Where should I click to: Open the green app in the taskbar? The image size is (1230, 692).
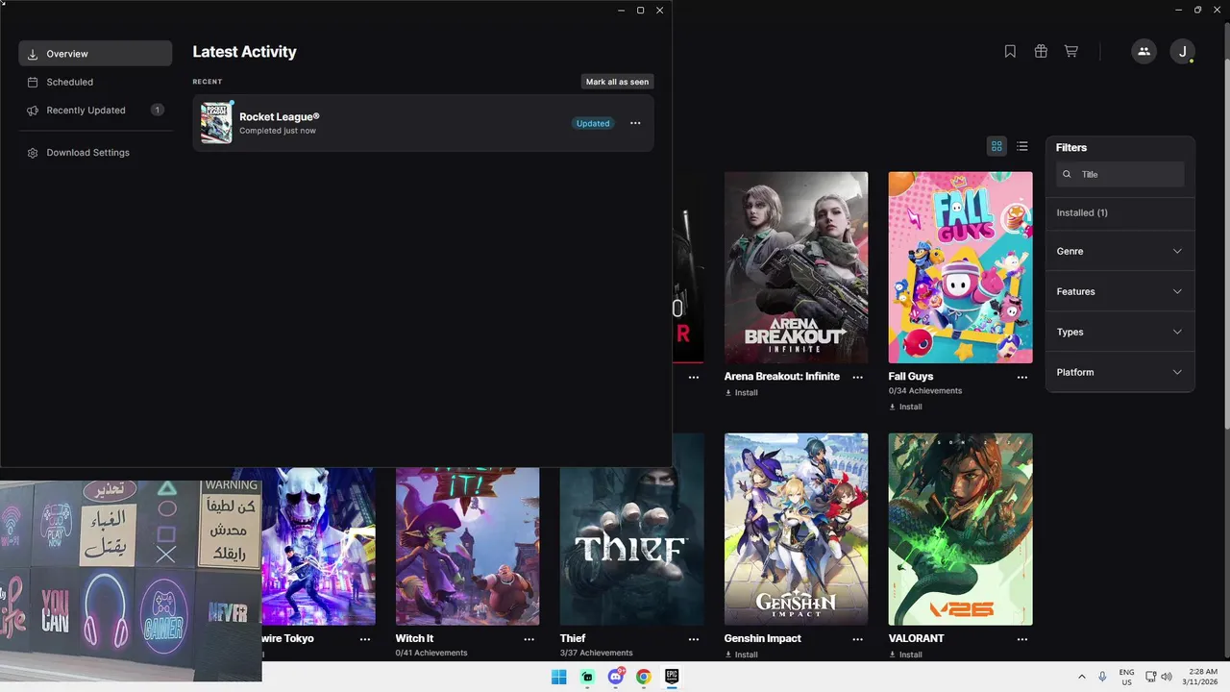(x=587, y=677)
